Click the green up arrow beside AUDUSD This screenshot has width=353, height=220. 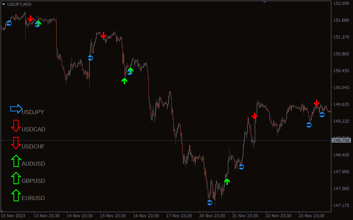coord(16,161)
